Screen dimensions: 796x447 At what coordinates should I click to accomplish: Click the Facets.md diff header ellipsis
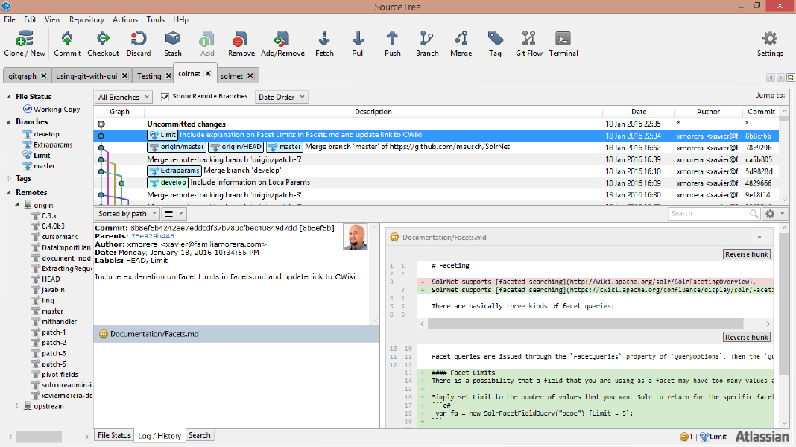coord(760,237)
